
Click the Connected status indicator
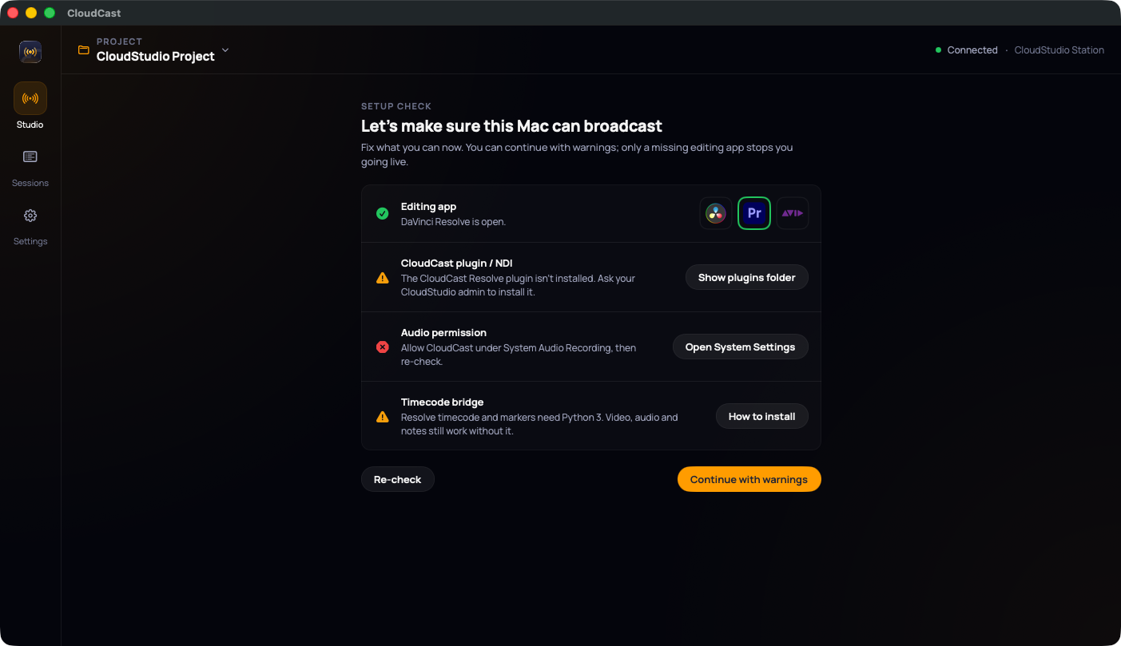967,50
